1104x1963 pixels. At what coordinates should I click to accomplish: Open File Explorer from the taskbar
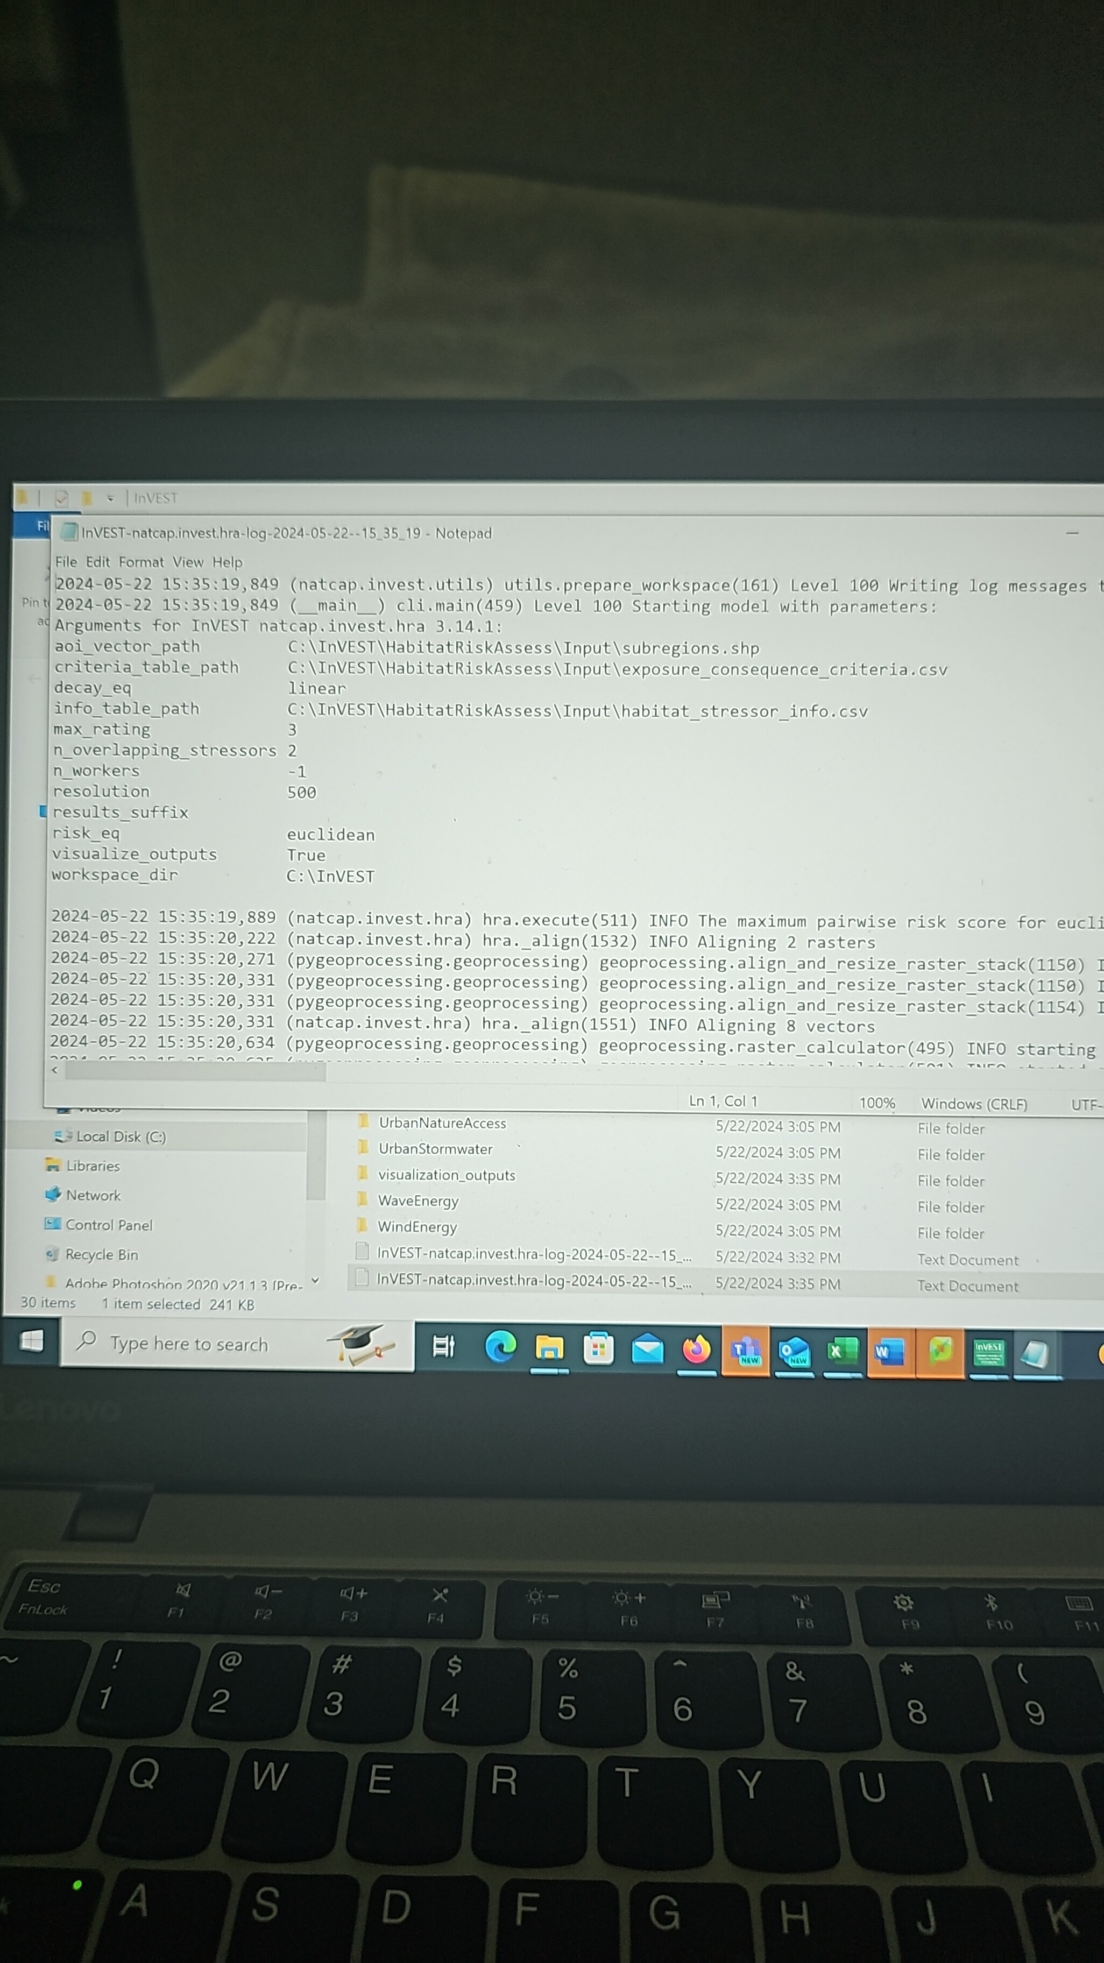[x=549, y=1348]
